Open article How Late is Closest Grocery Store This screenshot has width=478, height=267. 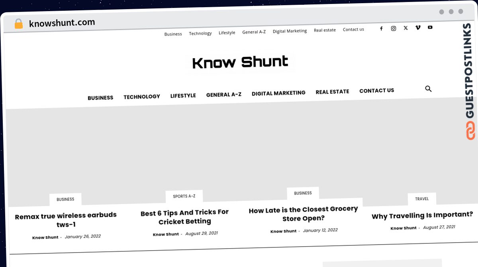304,214
